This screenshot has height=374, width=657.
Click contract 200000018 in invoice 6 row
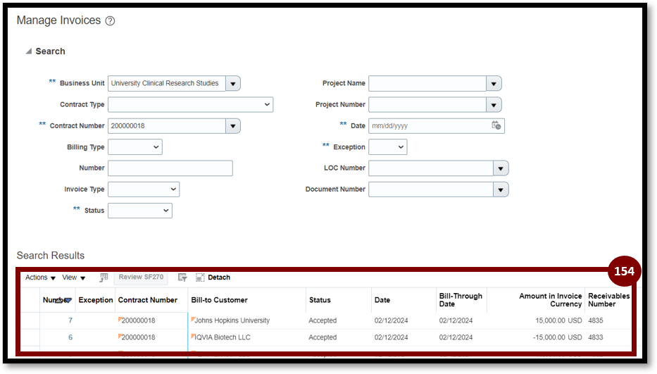coord(138,337)
